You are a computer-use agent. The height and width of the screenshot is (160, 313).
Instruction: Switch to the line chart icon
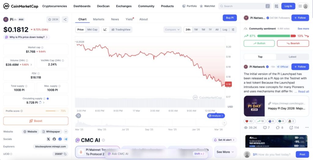pyautogui.click(x=105, y=30)
